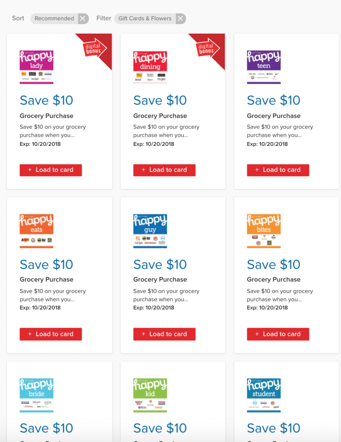Load the Happy Dining offer to card

(164, 170)
